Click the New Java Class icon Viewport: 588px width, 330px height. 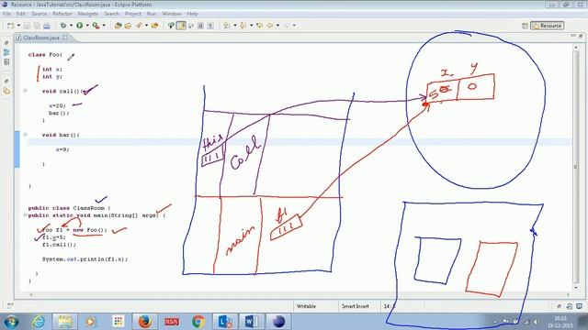point(129,26)
